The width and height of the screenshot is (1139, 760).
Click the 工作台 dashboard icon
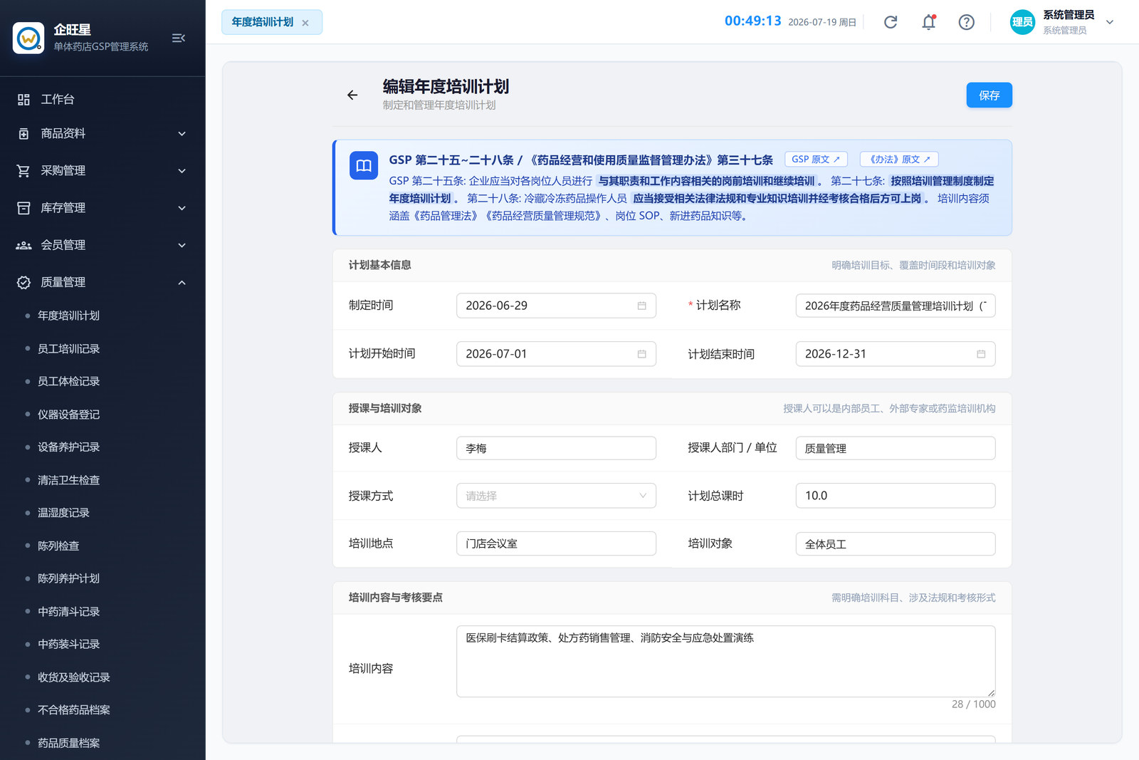click(23, 100)
